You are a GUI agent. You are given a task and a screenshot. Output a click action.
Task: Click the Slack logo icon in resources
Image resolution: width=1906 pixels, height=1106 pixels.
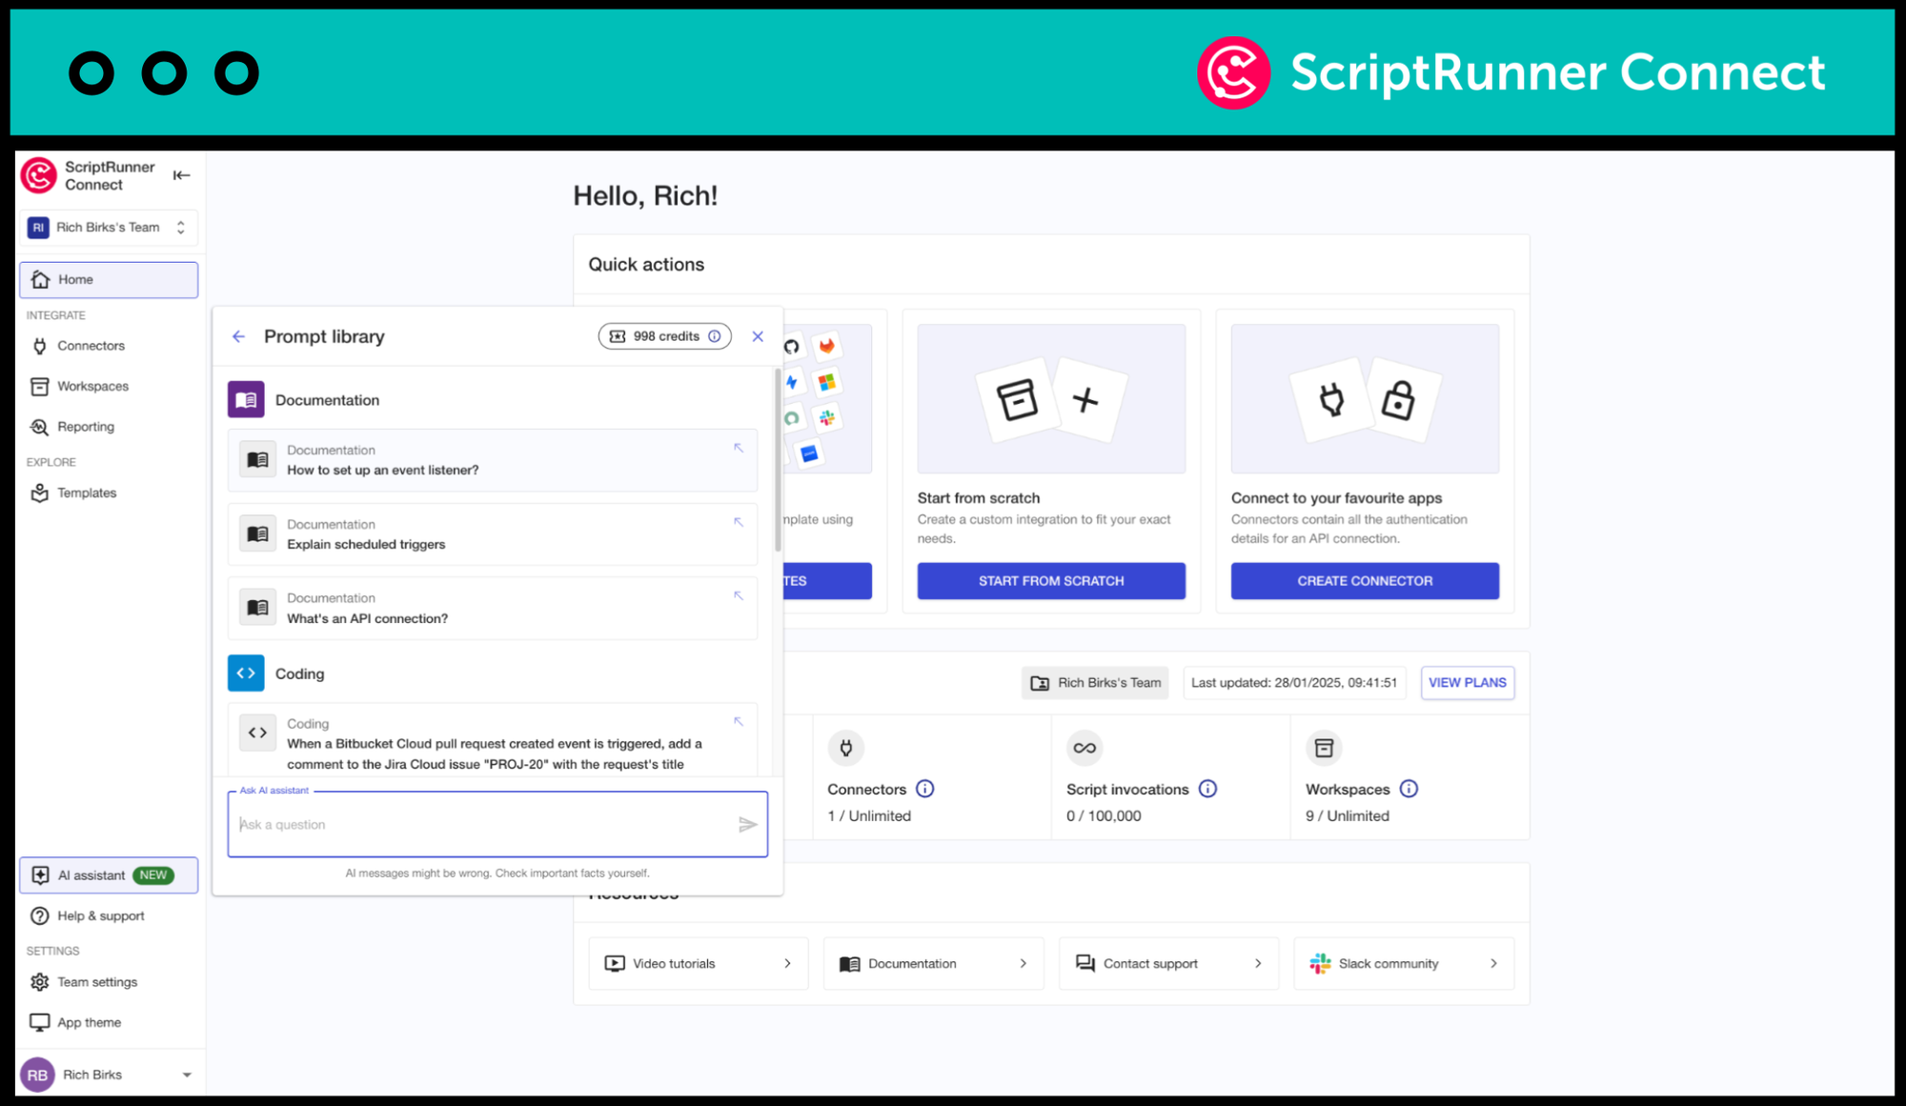click(x=1320, y=964)
